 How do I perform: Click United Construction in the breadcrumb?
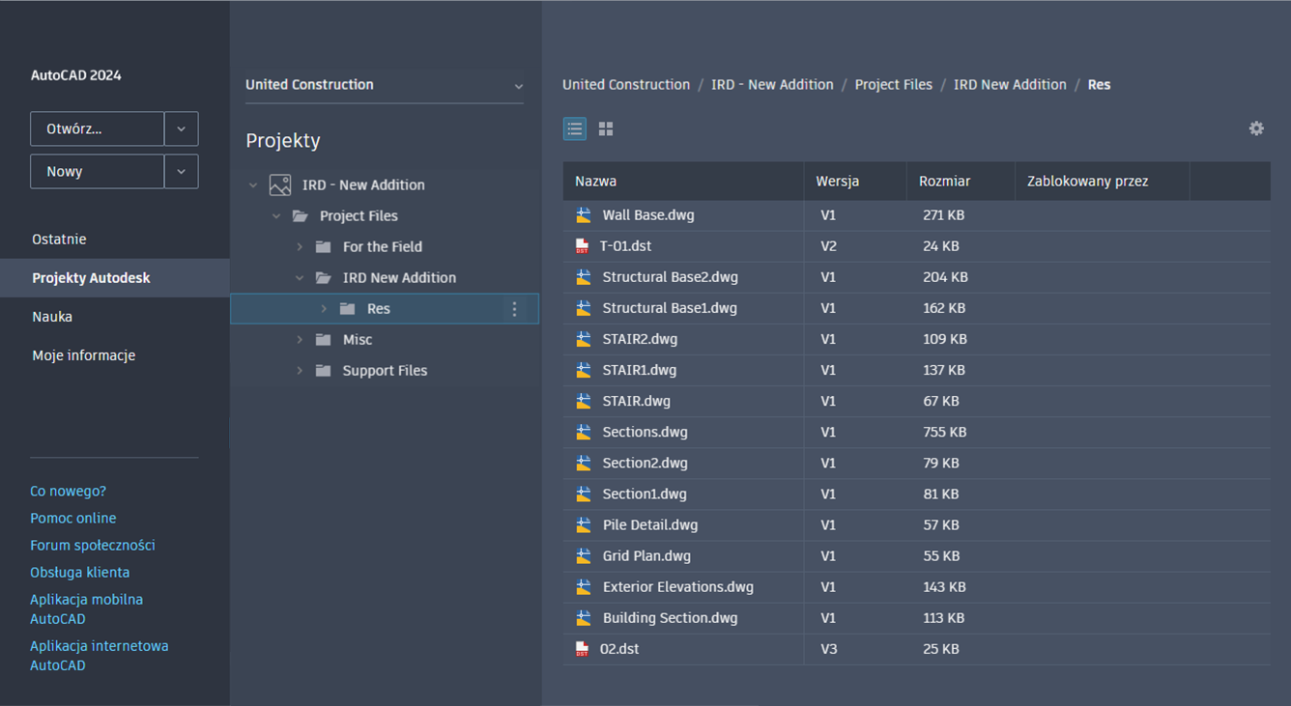coord(626,85)
